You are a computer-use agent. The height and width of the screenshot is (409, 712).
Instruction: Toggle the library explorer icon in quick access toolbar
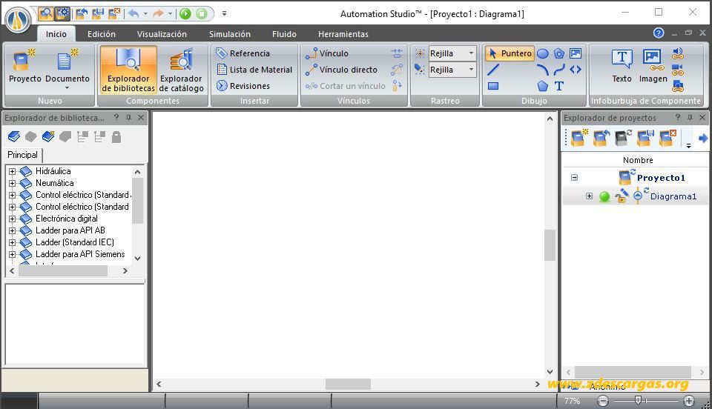coord(45,13)
